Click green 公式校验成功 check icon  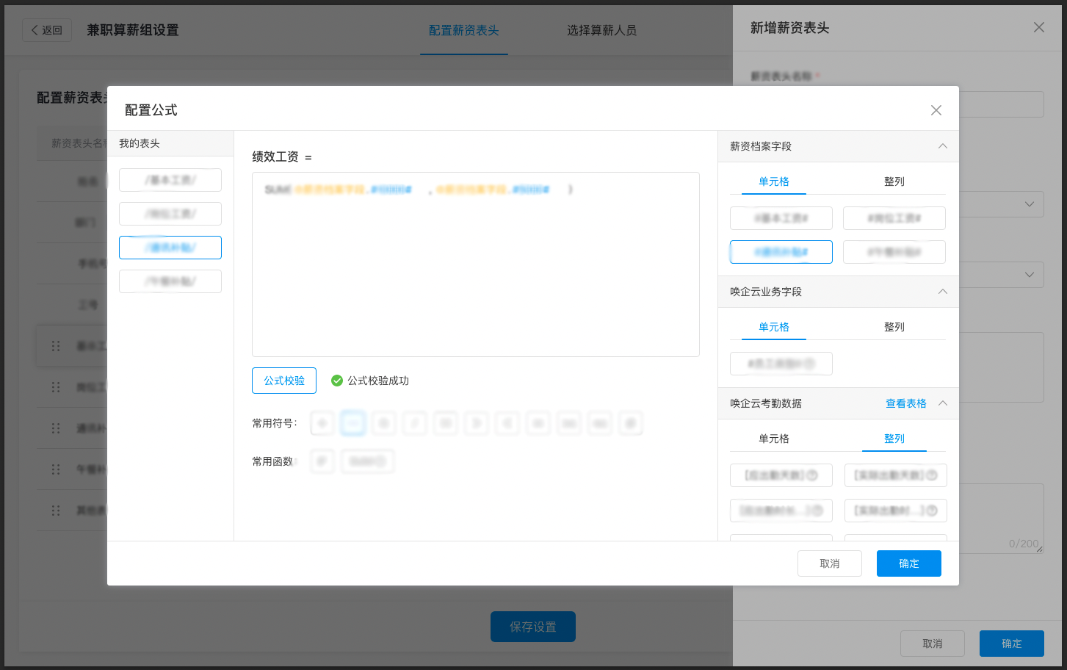tap(337, 381)
